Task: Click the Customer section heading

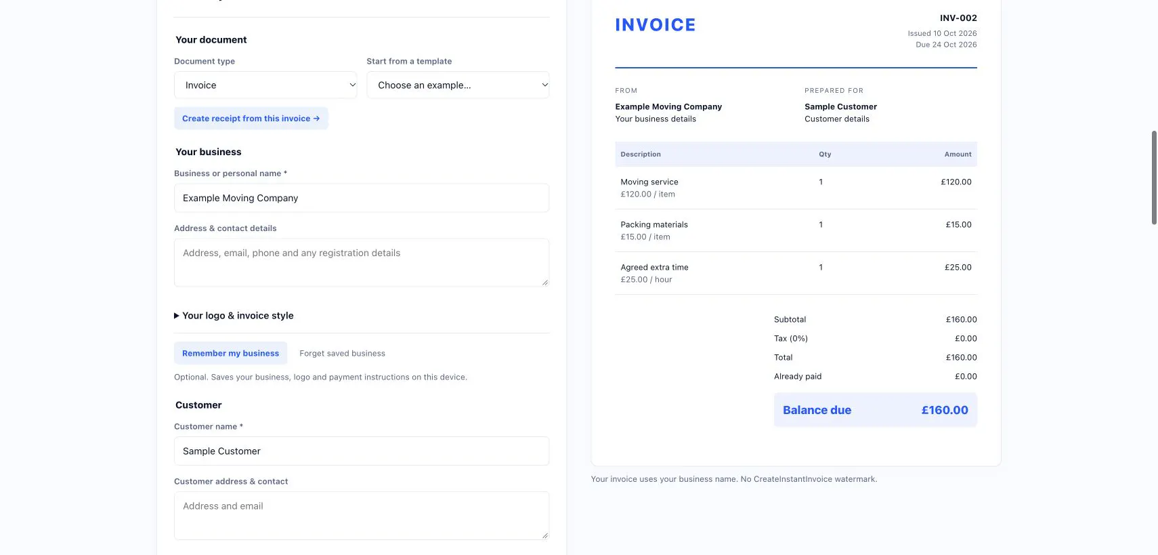Action: click(198, 405)
